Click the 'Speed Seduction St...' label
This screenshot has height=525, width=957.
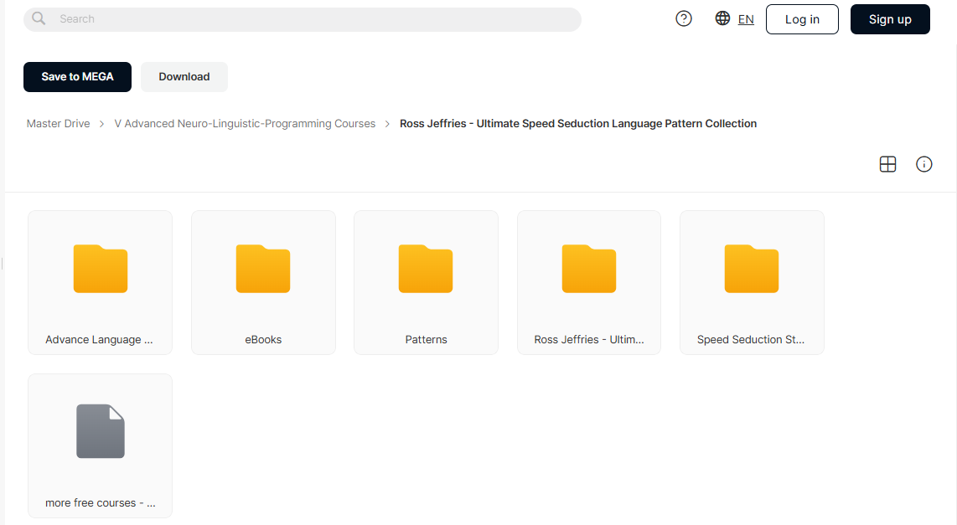coord(751,340)
